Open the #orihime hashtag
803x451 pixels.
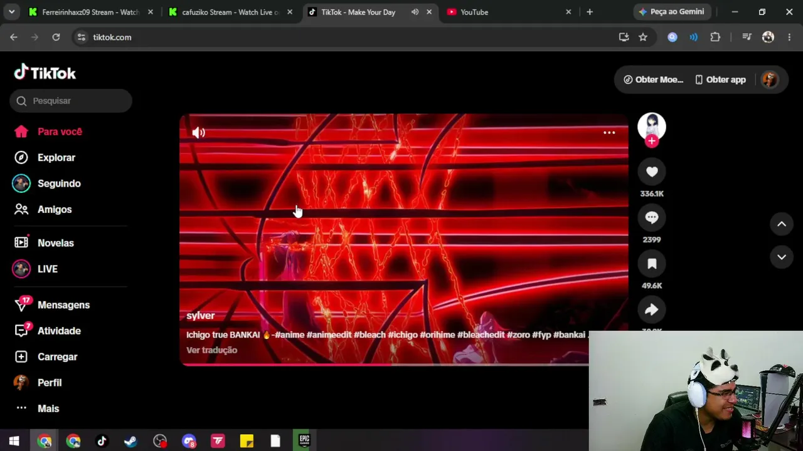(437, 335)
